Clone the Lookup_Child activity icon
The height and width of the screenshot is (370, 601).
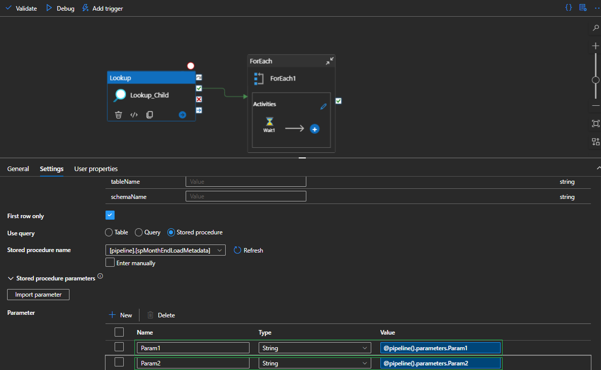(x=150, y=115)
